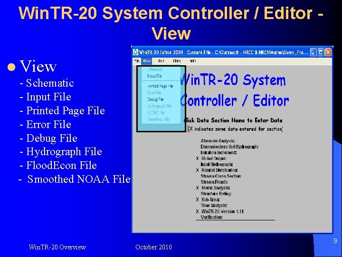Image resolution: width=342 pixels, height=257 pixels.
Task: Click the 'View' bullet heading on slide
Action: [x=38, y=66]
